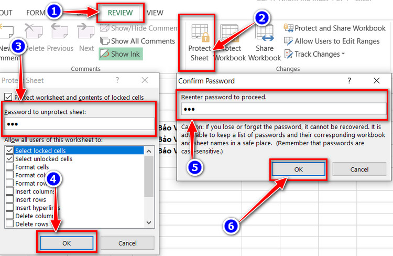The image size is (393, 256).
Task: Toggle Select unlocked cells checkbox
Action: tap(9, 158)
